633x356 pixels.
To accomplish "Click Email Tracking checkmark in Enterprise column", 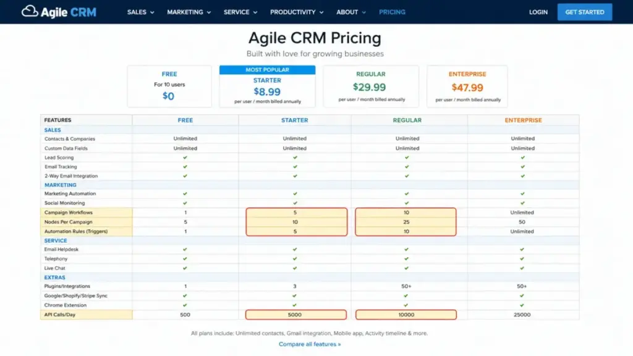I will tap(523, 167).
